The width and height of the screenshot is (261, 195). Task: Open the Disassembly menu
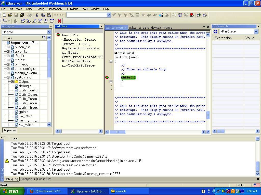pyautogui.click(x=55, y=9)
